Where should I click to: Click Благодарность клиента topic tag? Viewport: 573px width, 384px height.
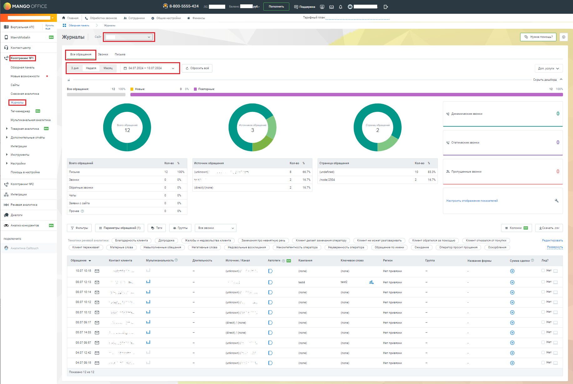[x=131, y=240]
